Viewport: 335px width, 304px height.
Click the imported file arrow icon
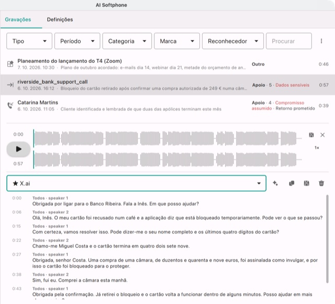click(10, 85)
